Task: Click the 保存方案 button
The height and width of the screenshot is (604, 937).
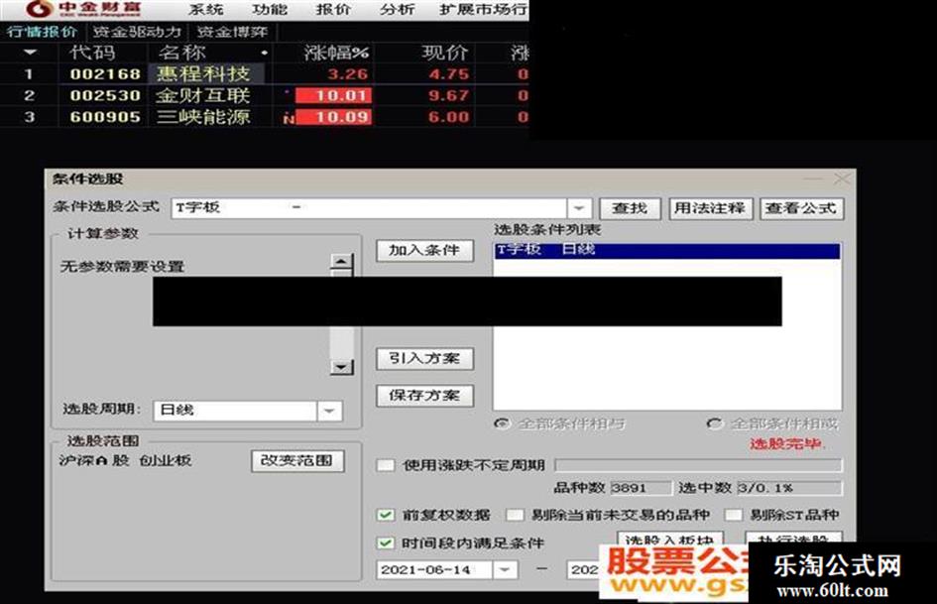Action: (x=425, y=396)
